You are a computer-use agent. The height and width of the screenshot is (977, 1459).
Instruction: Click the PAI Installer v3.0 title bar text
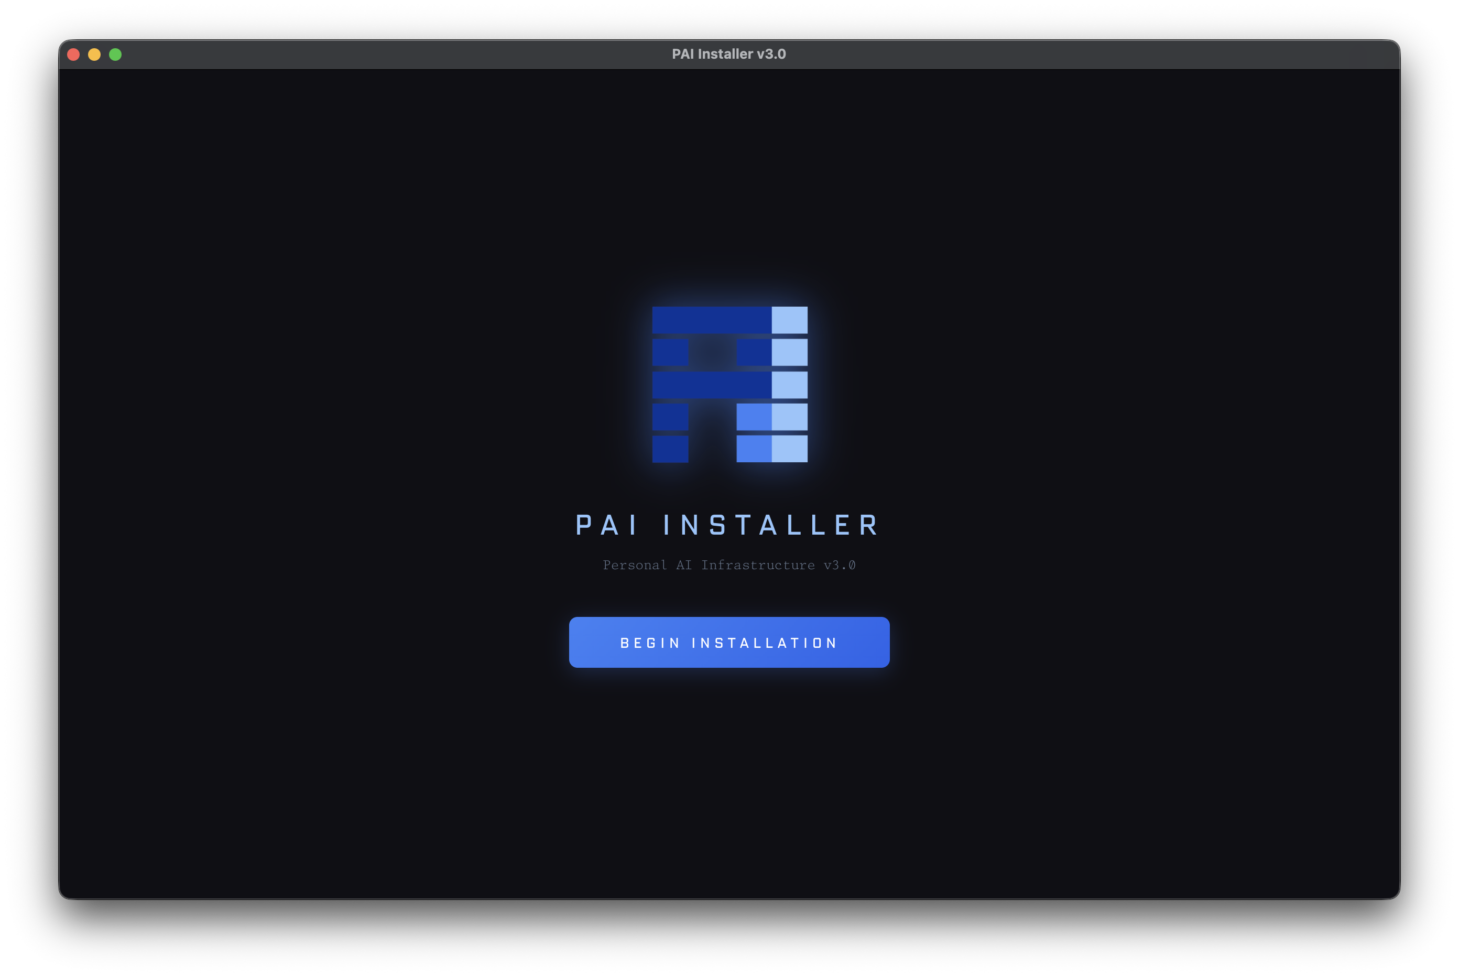pos(728,53)
